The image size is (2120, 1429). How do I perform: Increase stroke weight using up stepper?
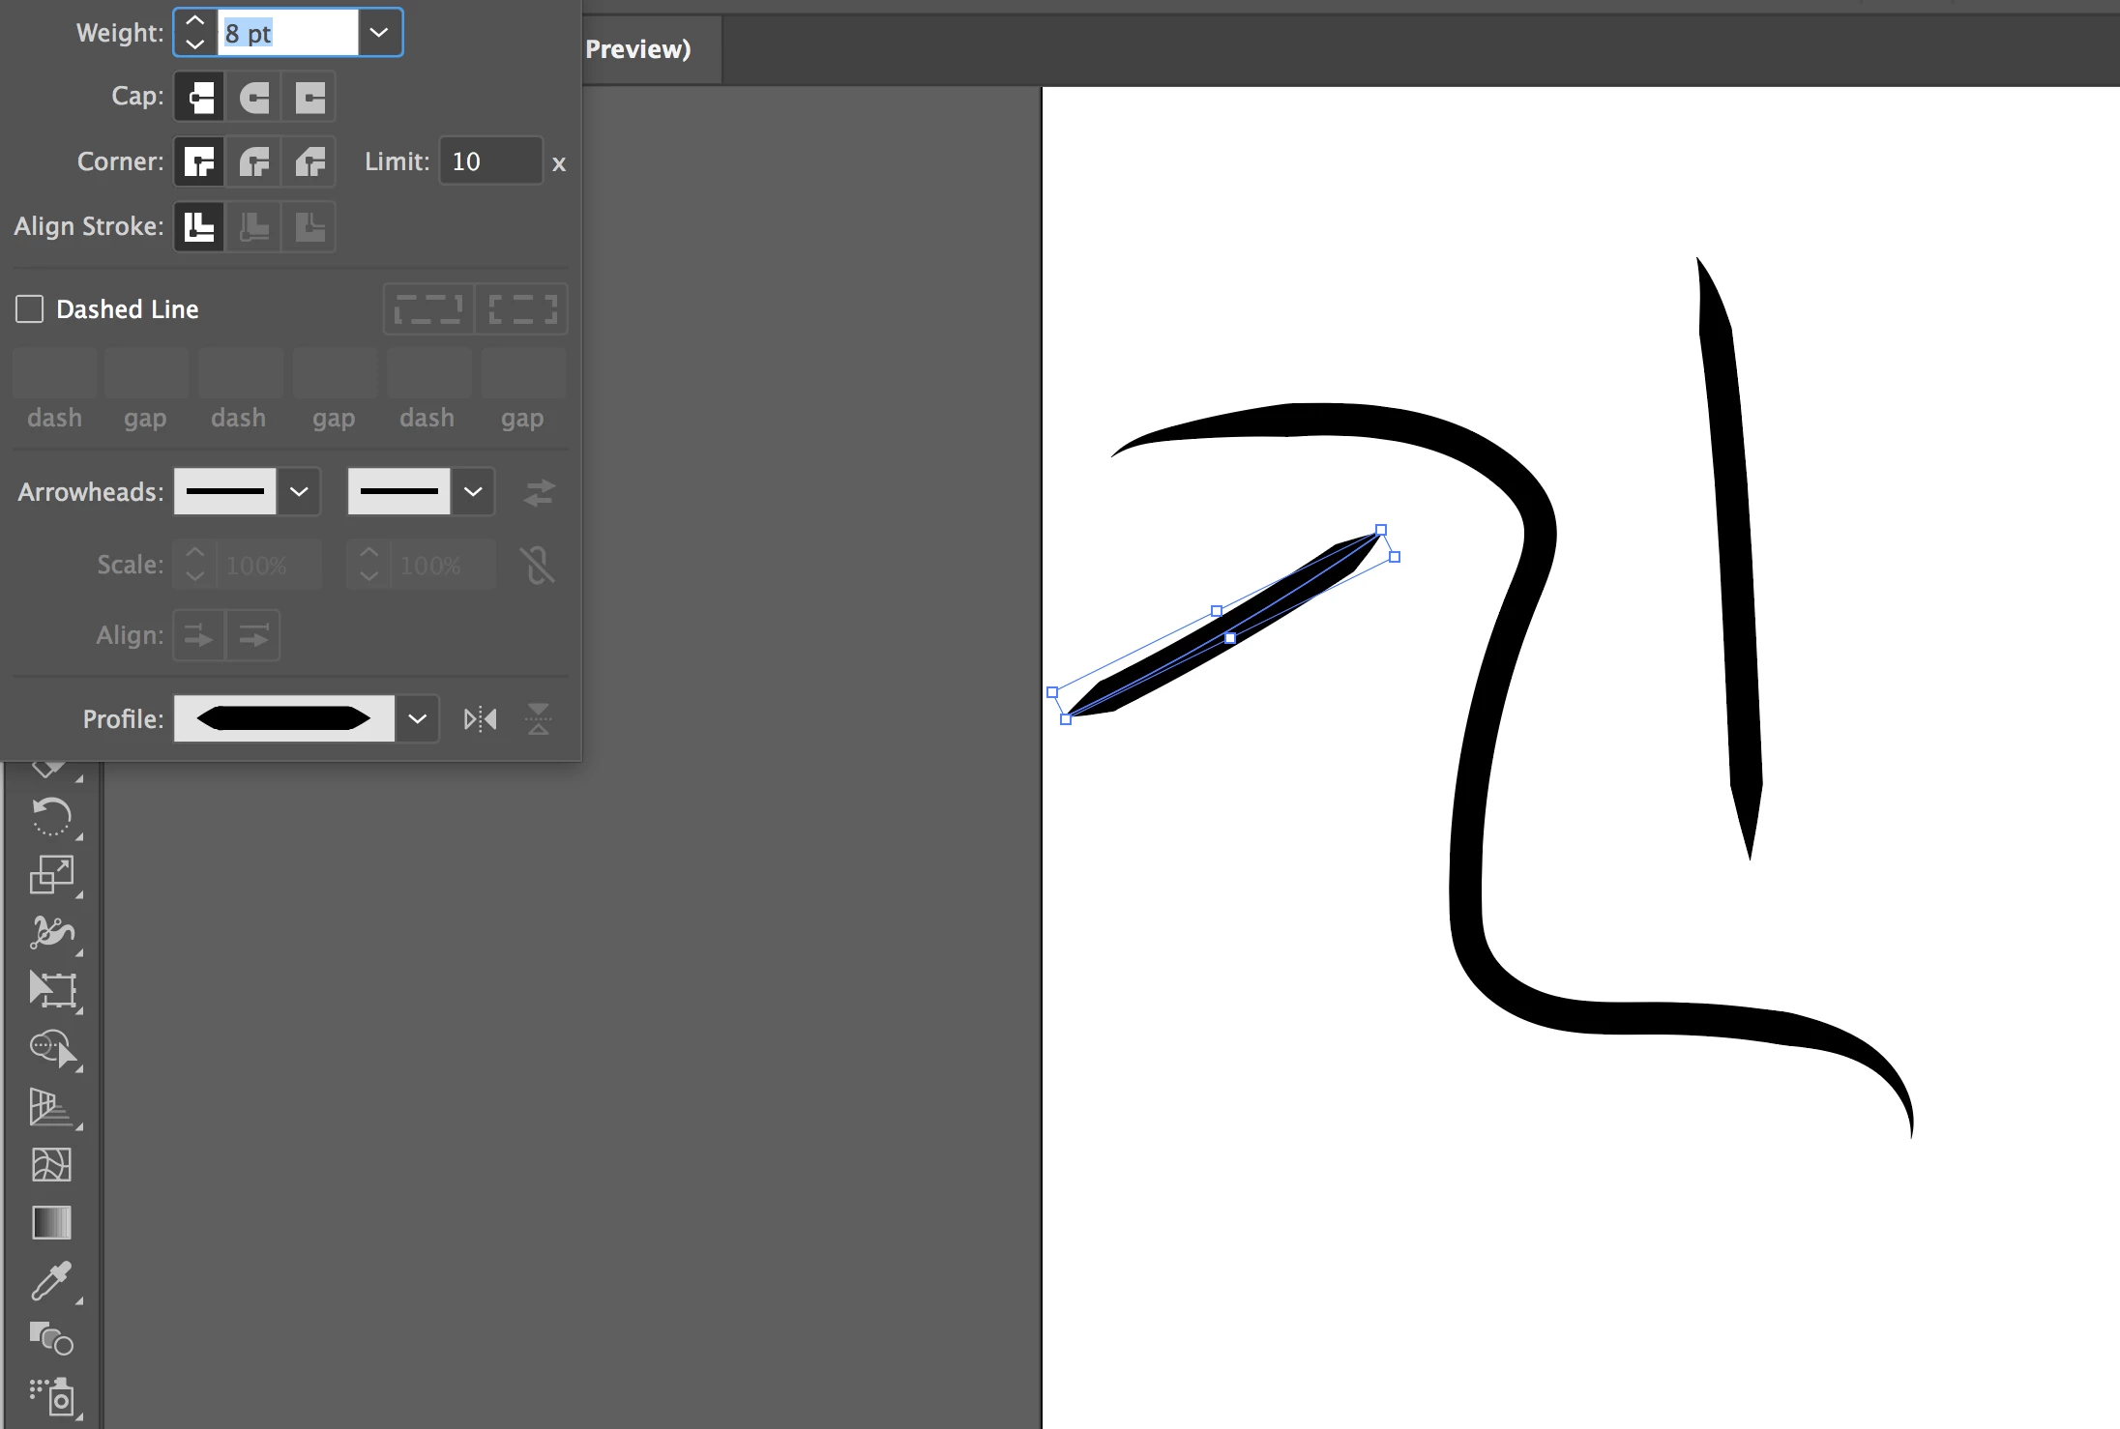195,21
